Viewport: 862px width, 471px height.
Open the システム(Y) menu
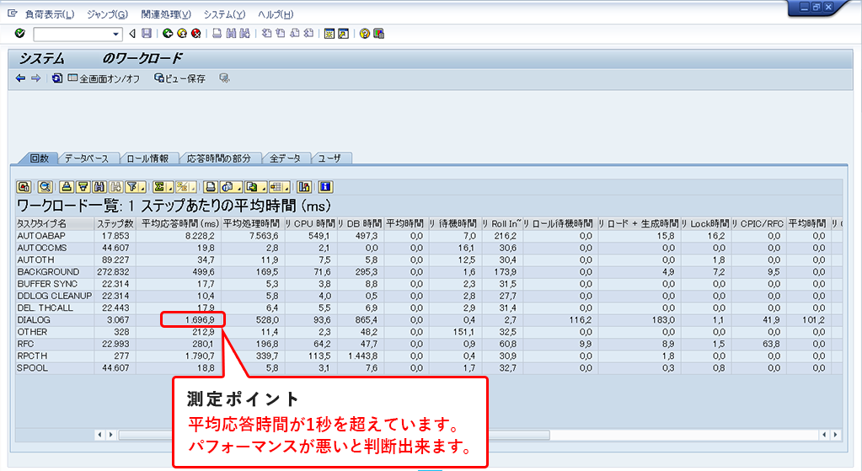224,14
